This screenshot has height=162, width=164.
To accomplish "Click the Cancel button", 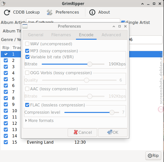I will [82, 132].
